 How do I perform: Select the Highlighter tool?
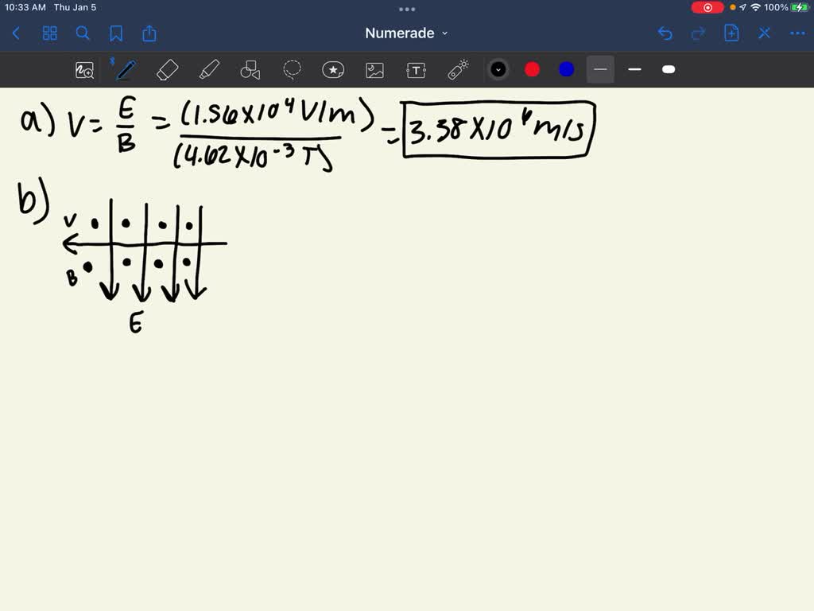point(209,69)
